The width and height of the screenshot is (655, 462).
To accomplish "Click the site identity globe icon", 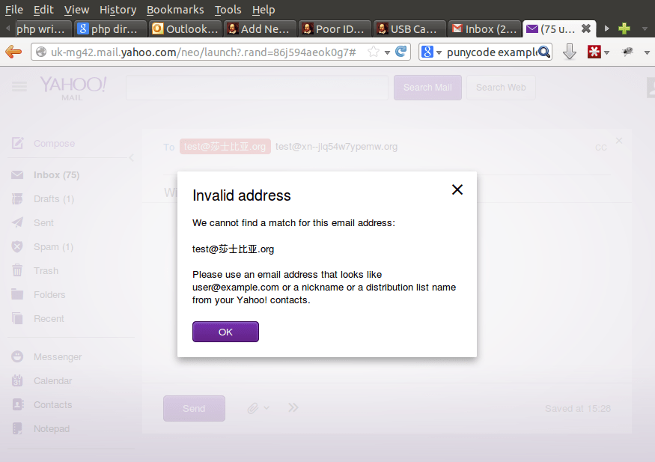I will click(41, 52).
